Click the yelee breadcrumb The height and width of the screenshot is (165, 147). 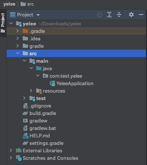point(9,4)
